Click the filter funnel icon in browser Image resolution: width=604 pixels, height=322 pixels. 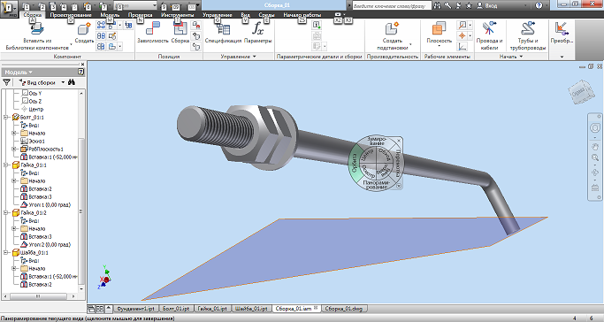point(6,82)
